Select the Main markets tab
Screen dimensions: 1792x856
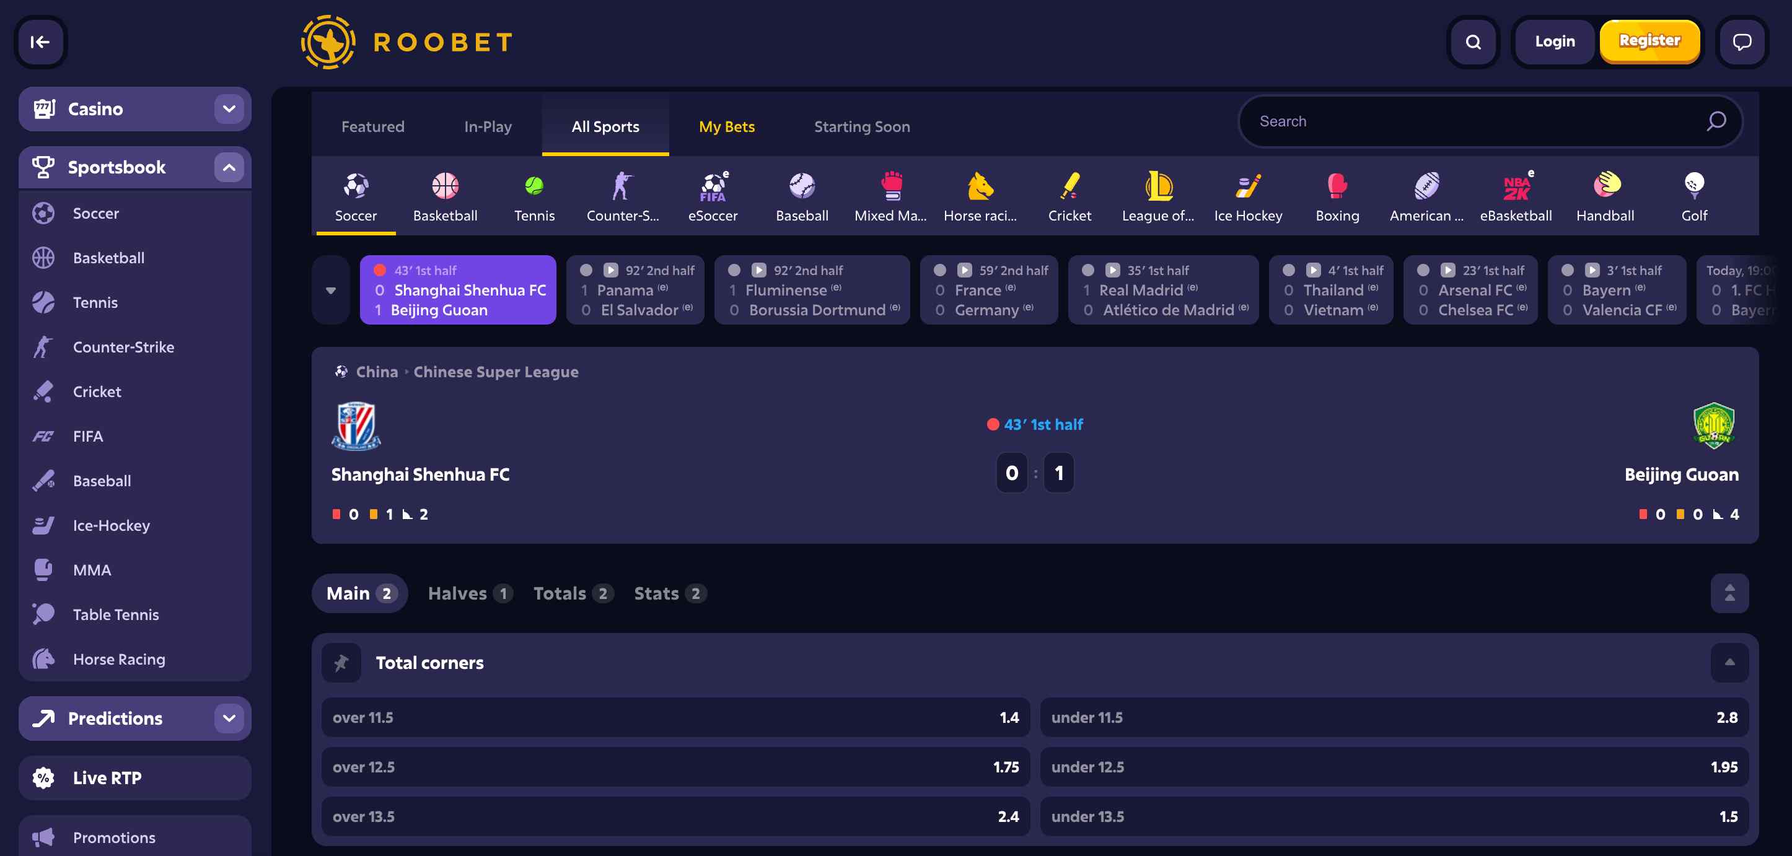[359, 593]
